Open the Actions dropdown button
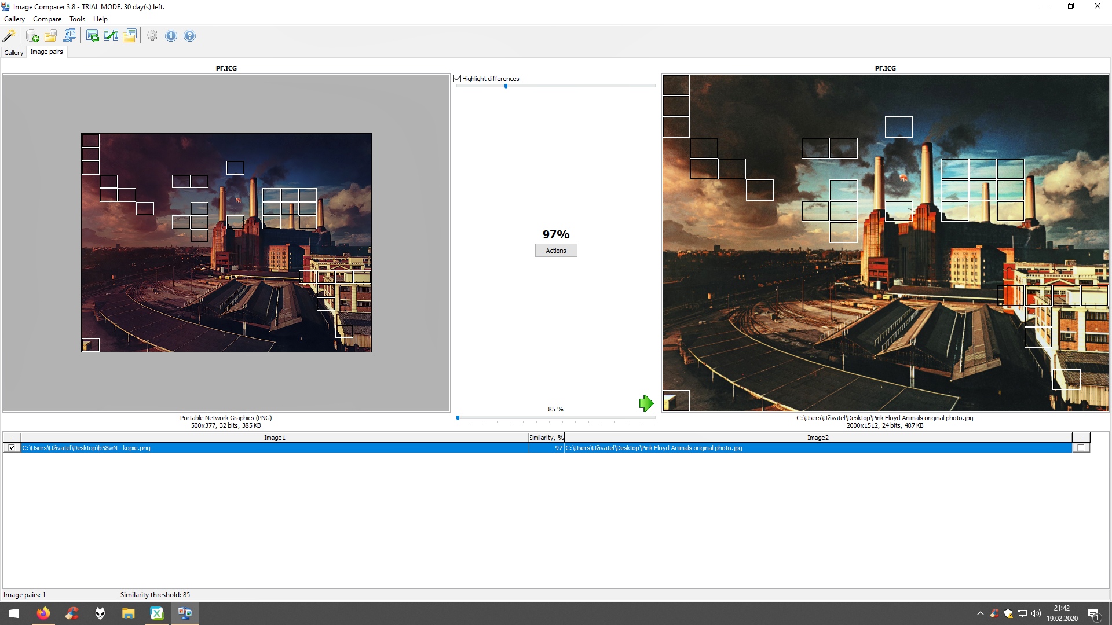Screen dimensions: 1112x625 click(555, 251)
